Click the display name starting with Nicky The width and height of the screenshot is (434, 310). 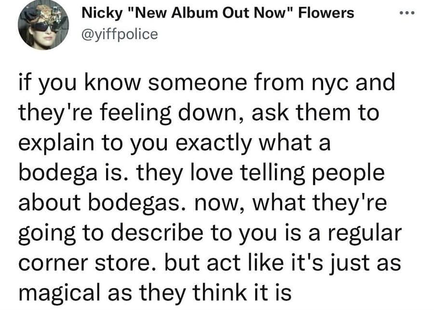[218, 13]
